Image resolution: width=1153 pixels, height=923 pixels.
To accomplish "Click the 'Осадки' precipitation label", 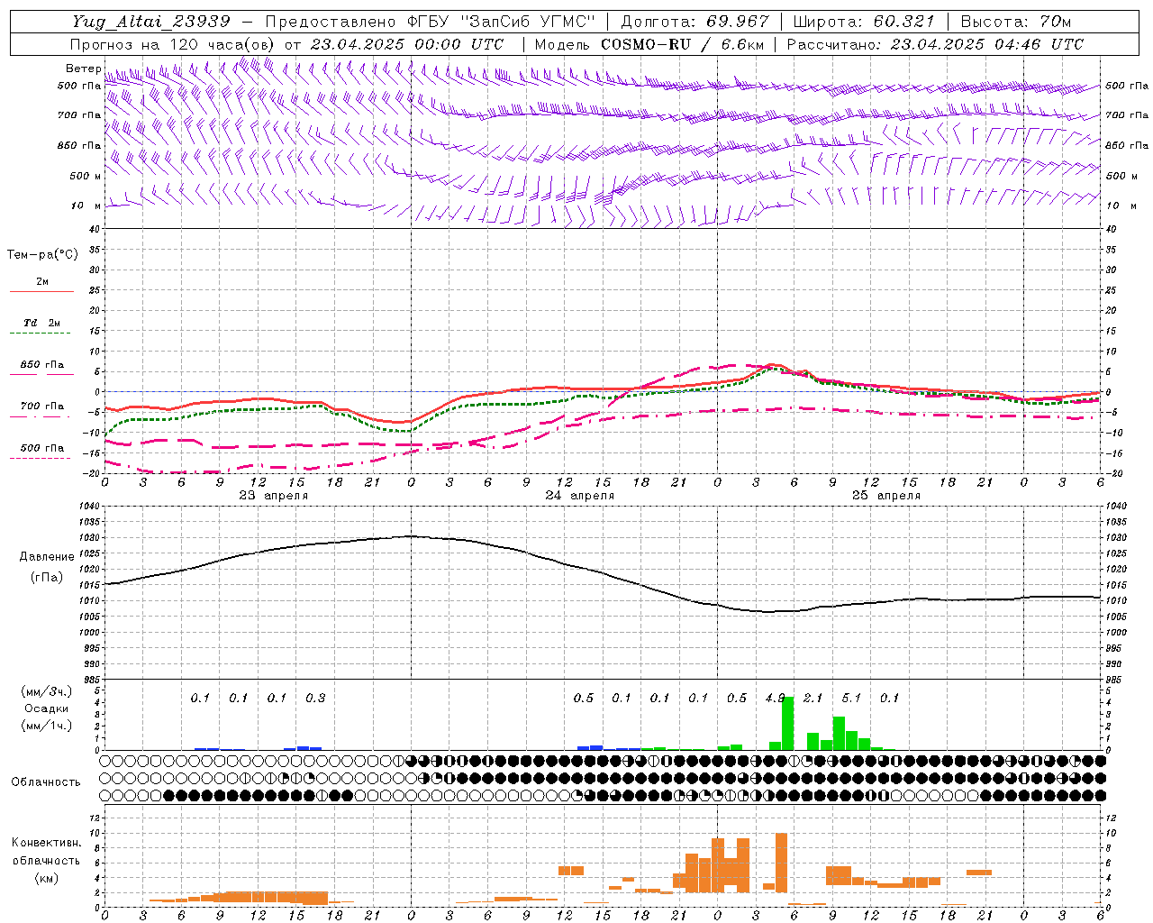I will [x=47, y=708].
